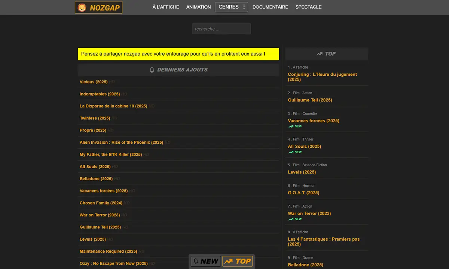449x269 pixels.
Task: Click the yellow share nozgap banner
Action: pyautogui.click(x=178, y=54)
